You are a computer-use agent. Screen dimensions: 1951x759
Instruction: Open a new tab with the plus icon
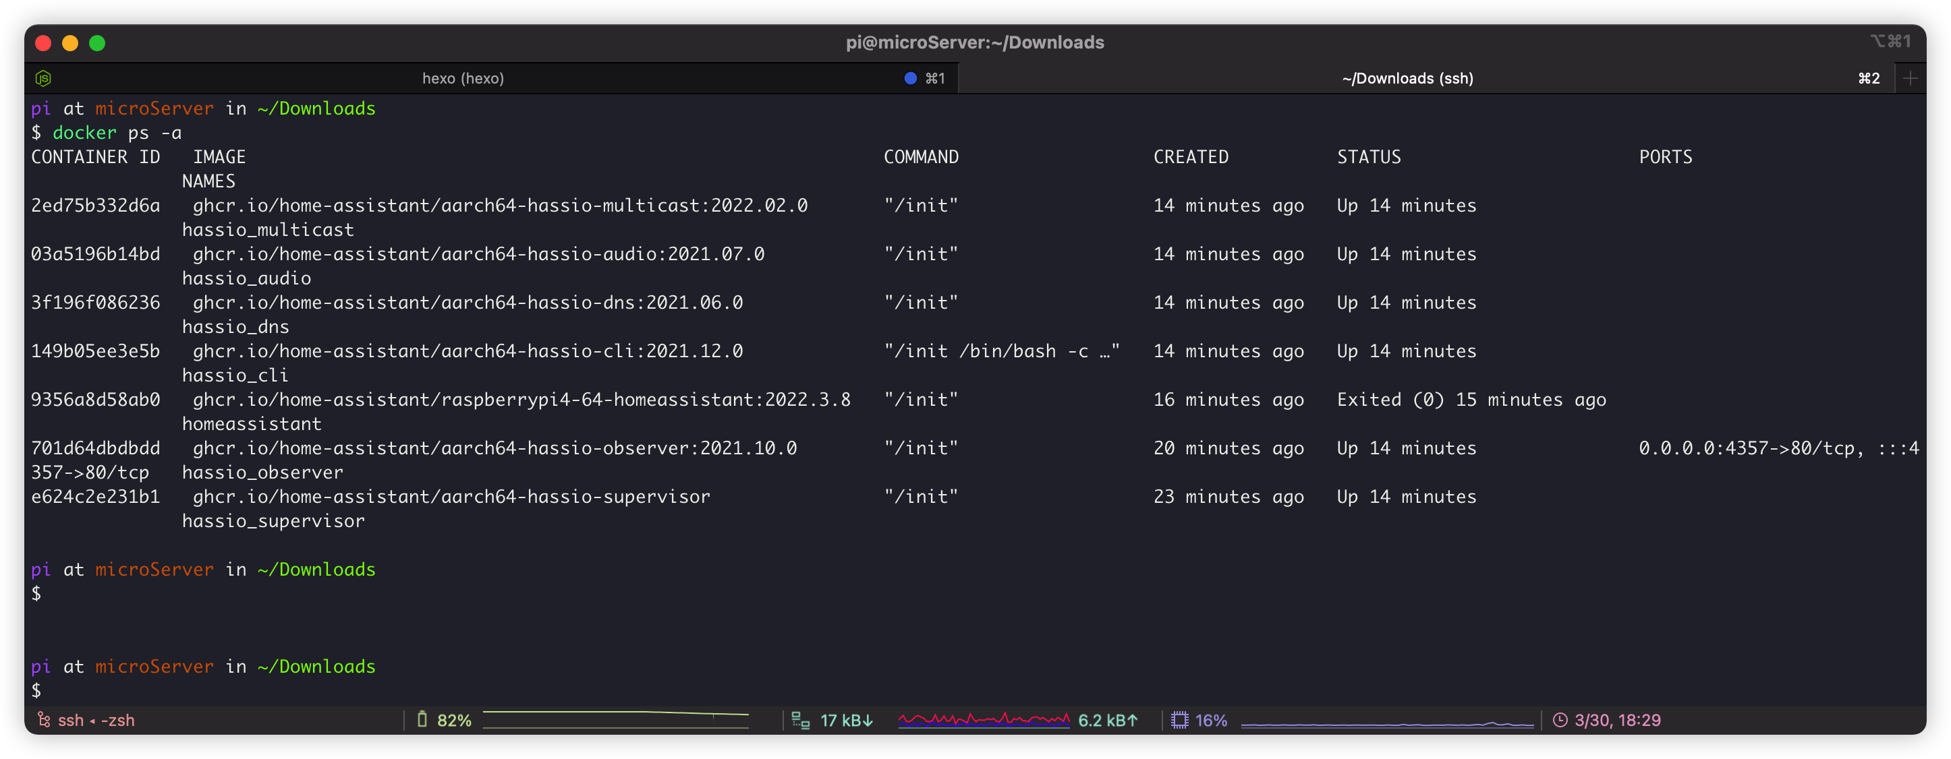coord(1910,78)
